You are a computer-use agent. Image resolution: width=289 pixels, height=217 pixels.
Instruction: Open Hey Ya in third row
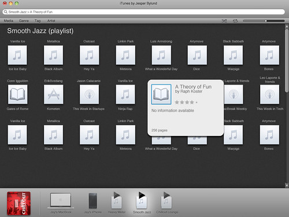[90, 135]
